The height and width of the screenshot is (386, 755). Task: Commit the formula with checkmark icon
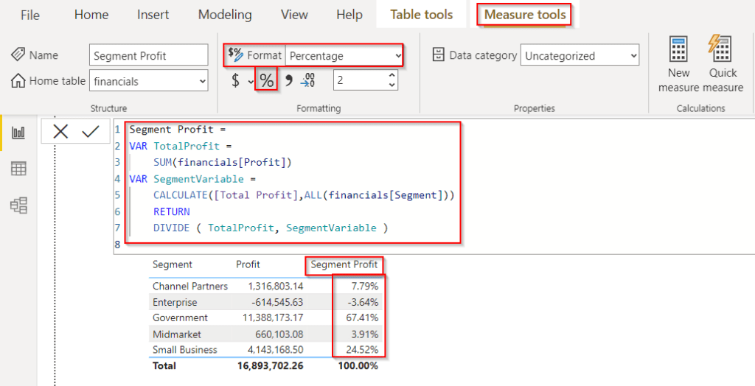[x=91, y=131]
